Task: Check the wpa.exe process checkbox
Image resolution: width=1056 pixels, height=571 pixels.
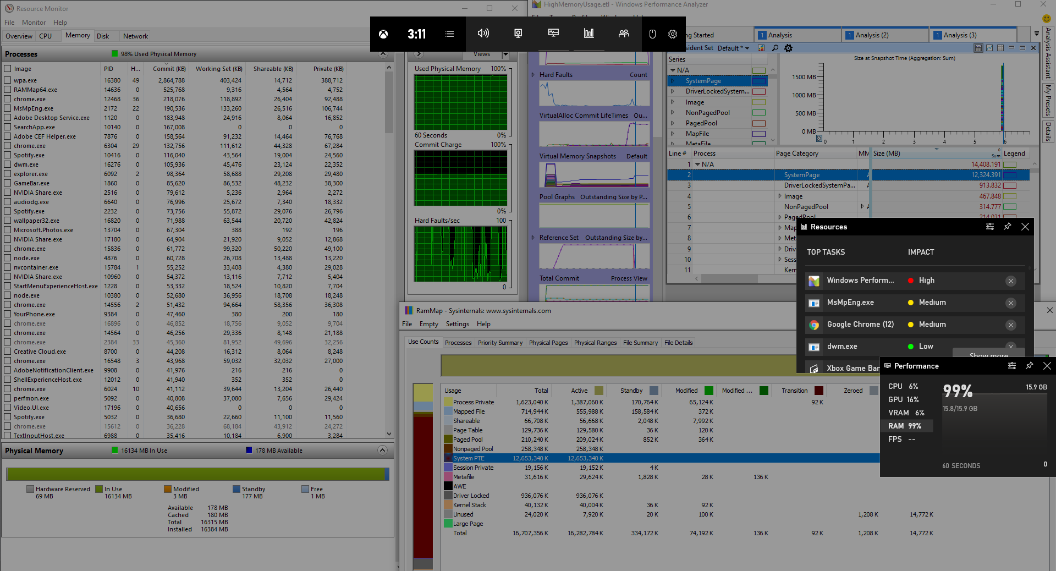Action: pos(8,80)
